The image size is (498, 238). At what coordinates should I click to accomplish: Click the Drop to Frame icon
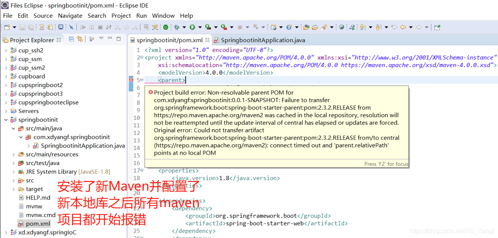click(146, 27)
